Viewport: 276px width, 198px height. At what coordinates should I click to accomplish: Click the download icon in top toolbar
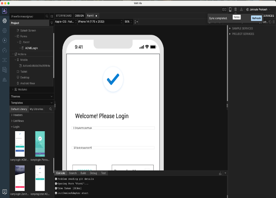coord(241,9)
